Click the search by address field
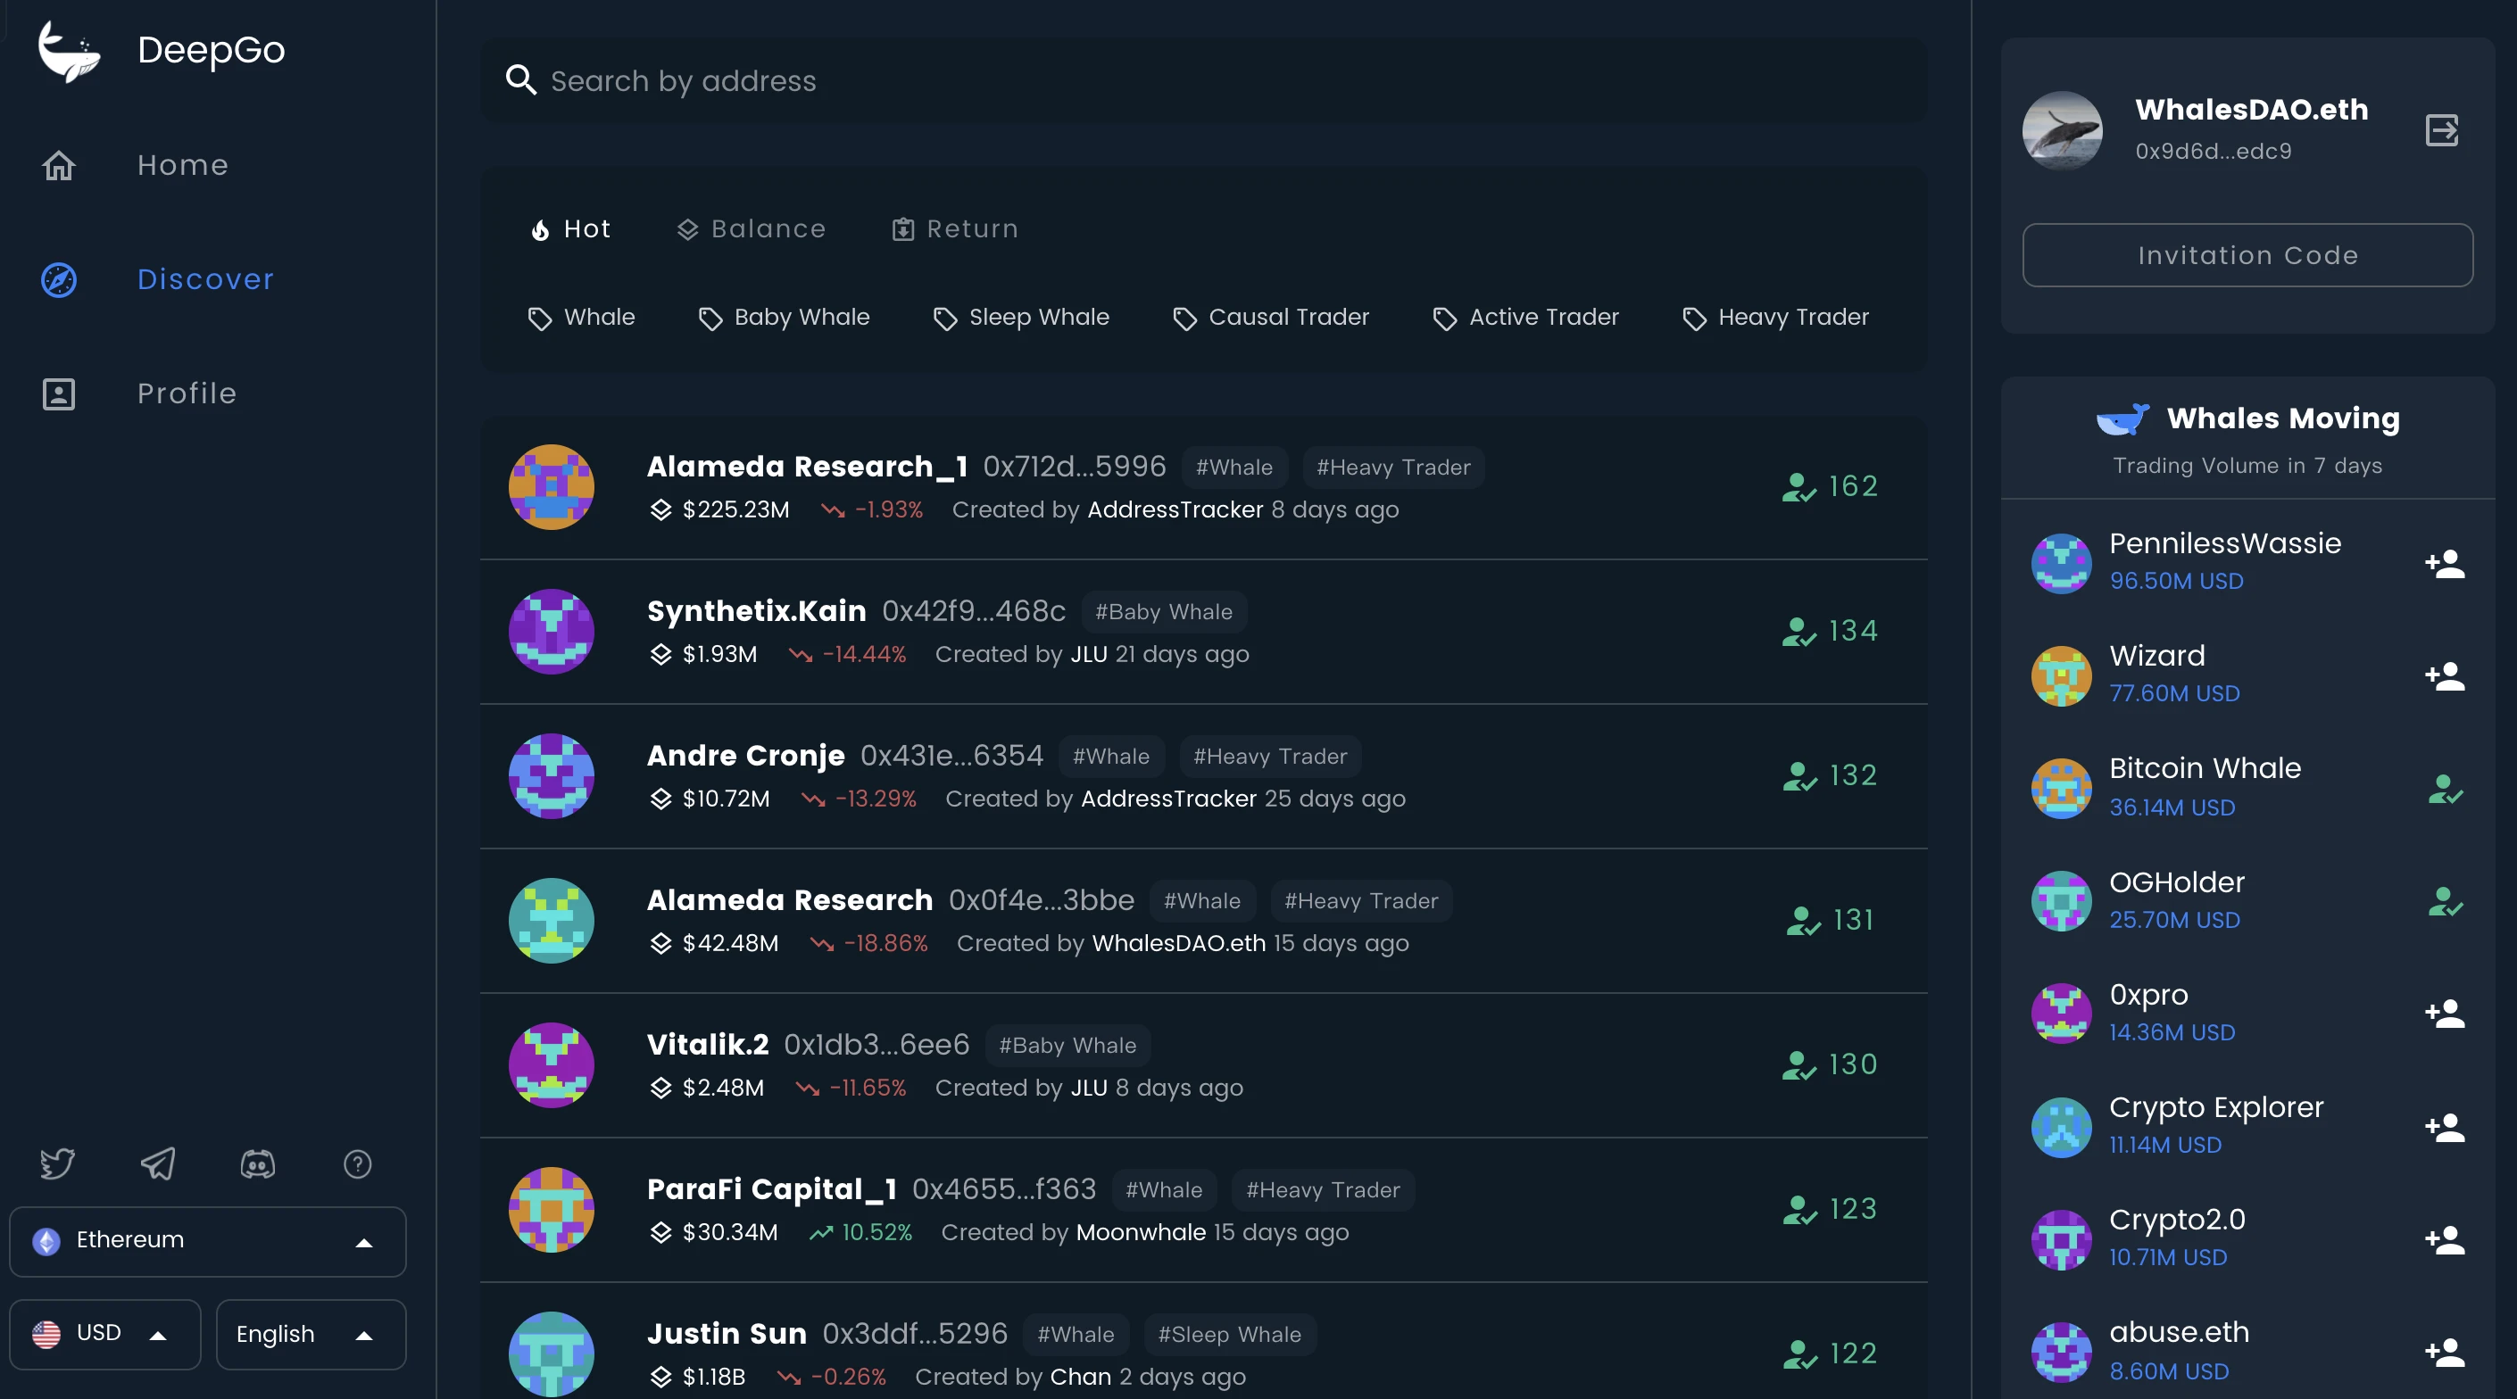2517x1399 pixels. coord(1204,80)
